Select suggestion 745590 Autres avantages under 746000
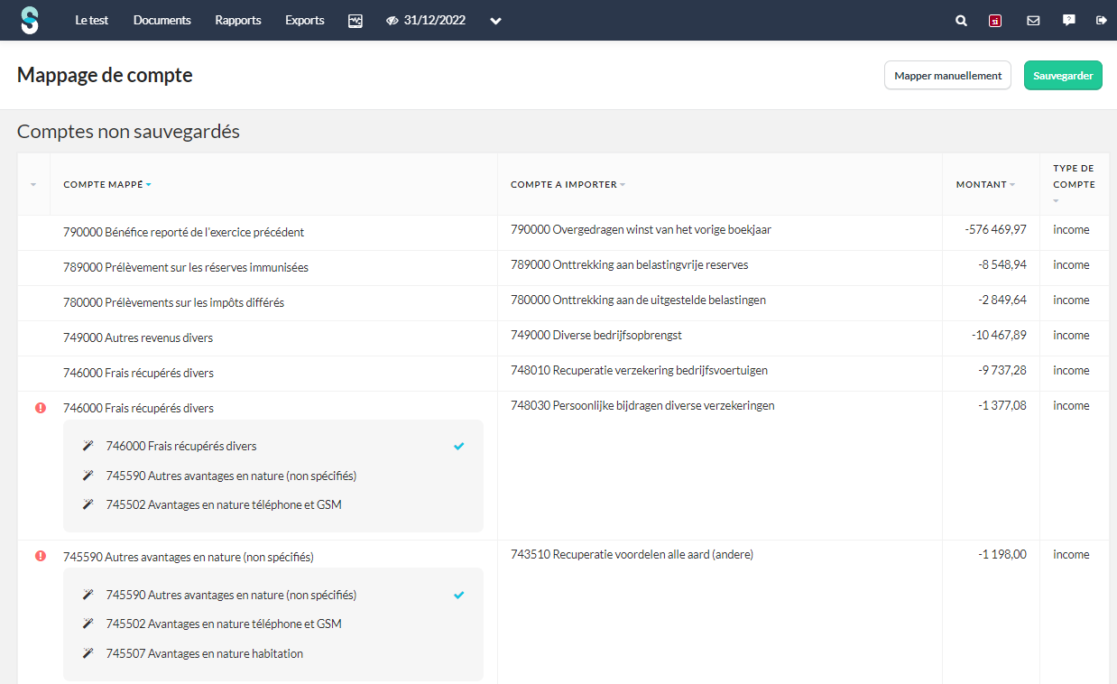The height and width of the screenshot is (684, 1117). (x=231, y=476)
